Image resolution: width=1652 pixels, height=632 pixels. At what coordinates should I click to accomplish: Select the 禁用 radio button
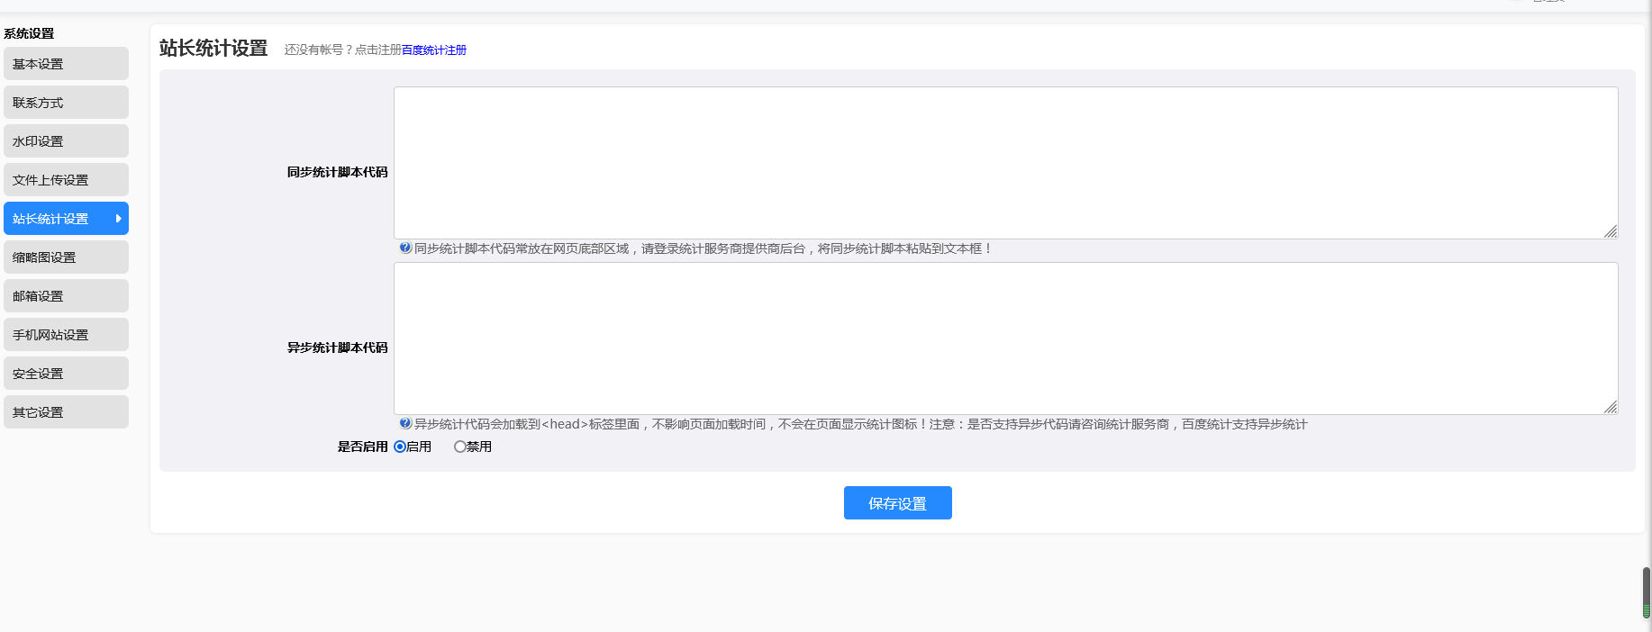[x=460, y=447]
